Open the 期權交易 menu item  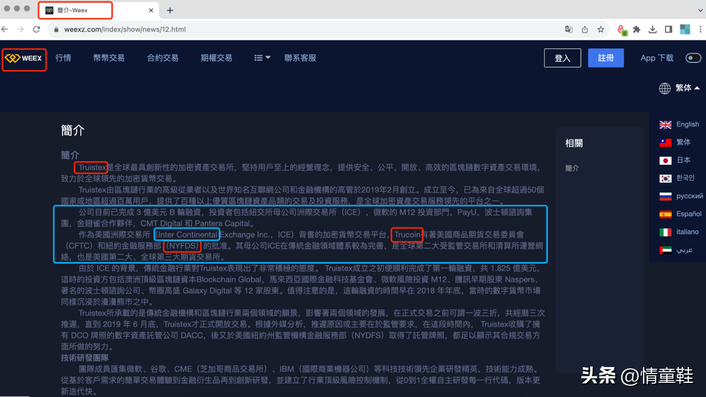pyautogui.click(x=216, y=58)
